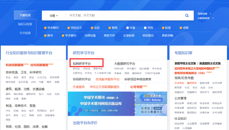Open 协同研究平台 link
This screenshot has height=130, width=229.
coord(82,79)
